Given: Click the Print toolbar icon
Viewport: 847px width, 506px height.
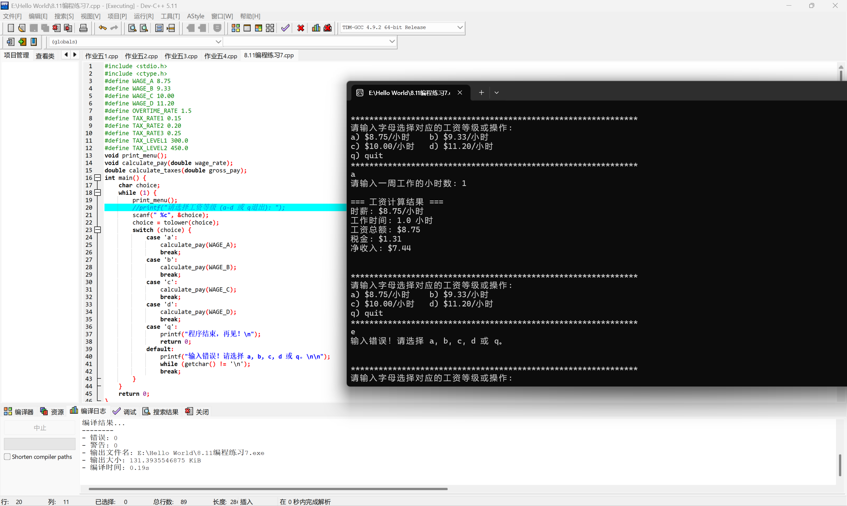Looking at the screenshot, I should (x=83, y=28).
